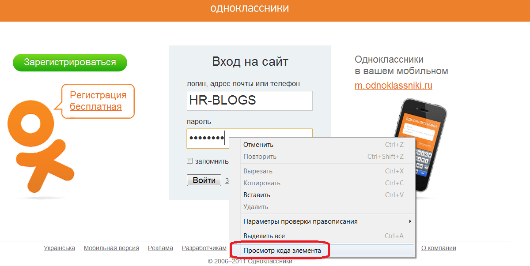
Task: Click the '© 2006–2011 Одноклассники' copyright text
Action: point(250,261)
